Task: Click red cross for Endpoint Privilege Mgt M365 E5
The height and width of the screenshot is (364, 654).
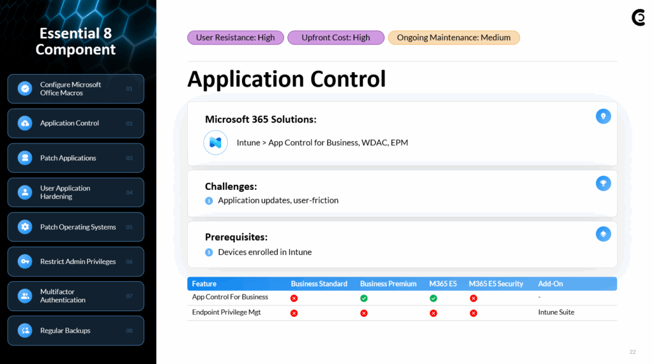Action: [434, 313]
